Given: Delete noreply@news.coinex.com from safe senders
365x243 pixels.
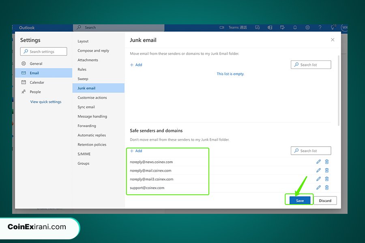Looking at the screenshot, I should point(327,162).
